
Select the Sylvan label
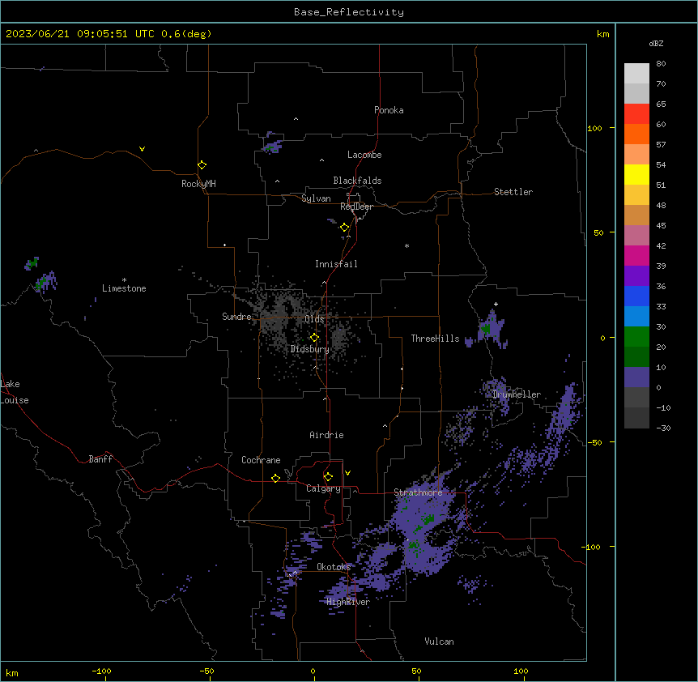click(316, 198)
